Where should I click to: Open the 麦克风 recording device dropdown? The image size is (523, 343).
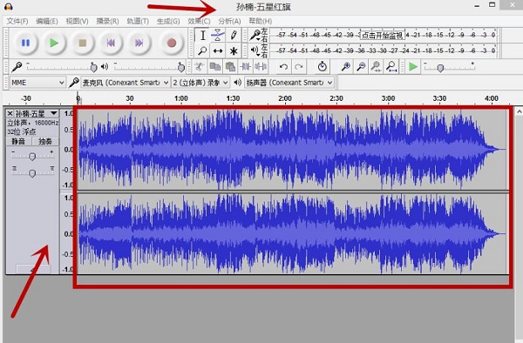point(125,83)
